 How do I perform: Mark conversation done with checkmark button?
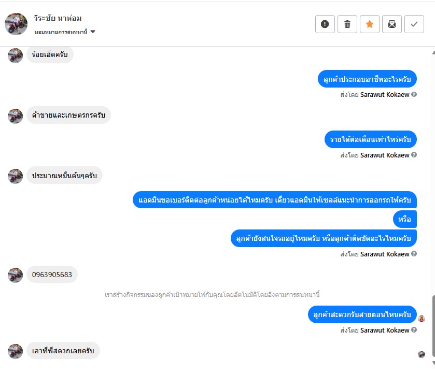click(414, 24)
